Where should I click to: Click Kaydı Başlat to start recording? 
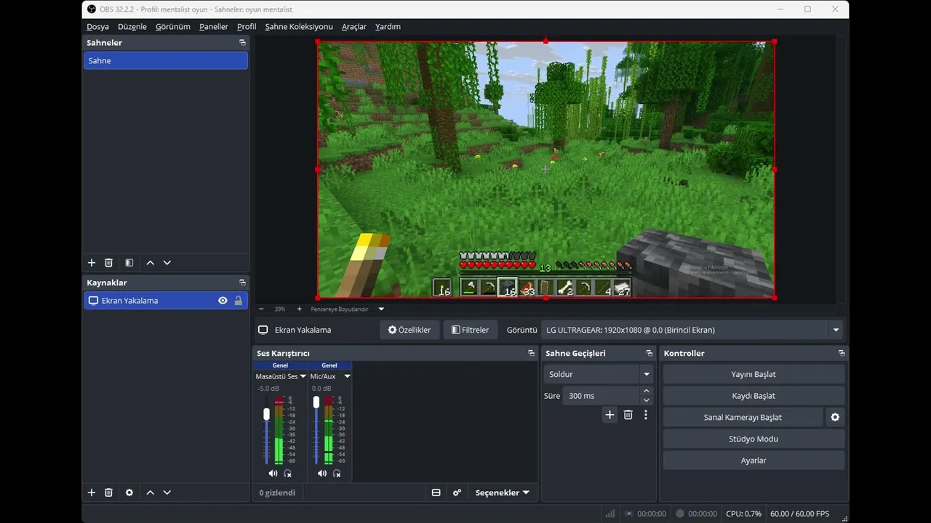pyautogui.click(x=754, y=396)
